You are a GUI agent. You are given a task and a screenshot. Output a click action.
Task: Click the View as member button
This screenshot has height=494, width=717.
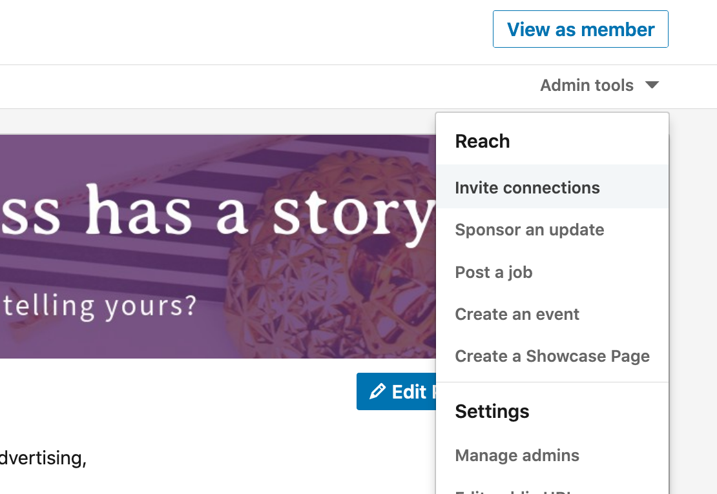click(x=580, y=30)
